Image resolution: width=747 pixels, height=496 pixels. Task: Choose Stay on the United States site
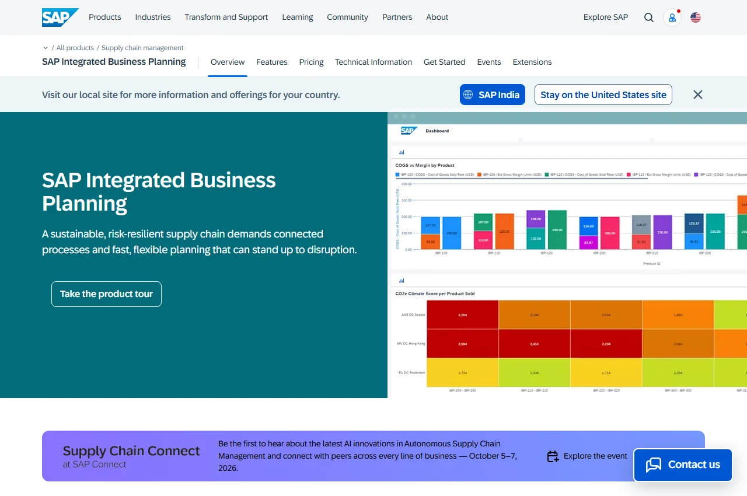tap(603, 95)
